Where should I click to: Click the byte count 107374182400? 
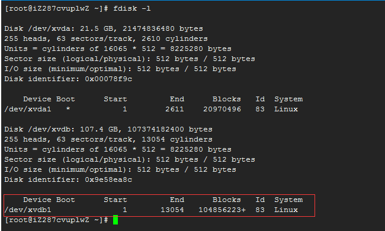coord(156,129)
